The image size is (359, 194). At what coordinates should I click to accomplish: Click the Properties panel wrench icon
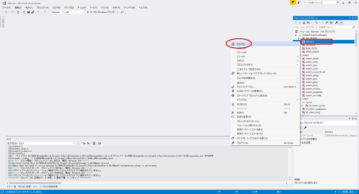[x=305, y=127]
